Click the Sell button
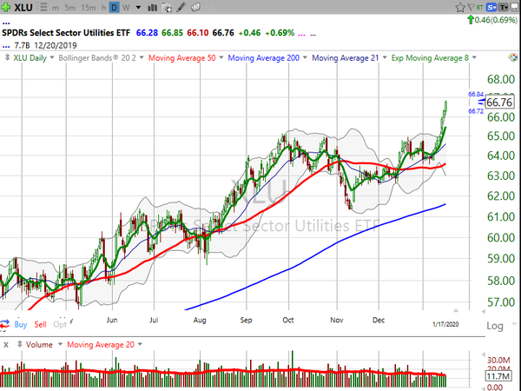Viewport: 521px width, 391px height. coord(40,324)
